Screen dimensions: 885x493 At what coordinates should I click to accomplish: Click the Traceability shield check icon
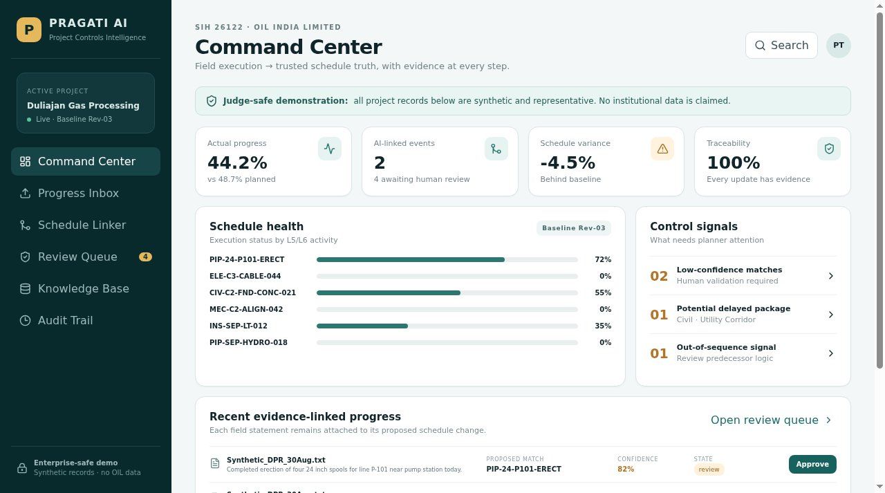point(829,149)
